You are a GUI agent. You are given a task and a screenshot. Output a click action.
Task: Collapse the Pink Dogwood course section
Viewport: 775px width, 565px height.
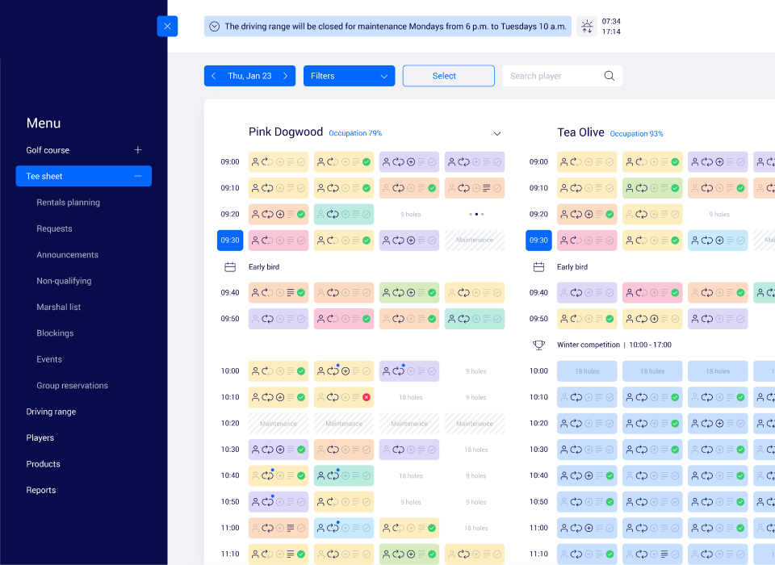click(497, 133)
